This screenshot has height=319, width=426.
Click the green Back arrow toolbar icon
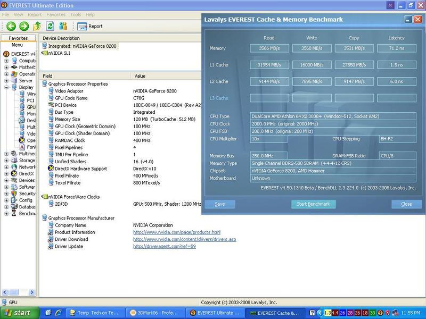[11, 26]
